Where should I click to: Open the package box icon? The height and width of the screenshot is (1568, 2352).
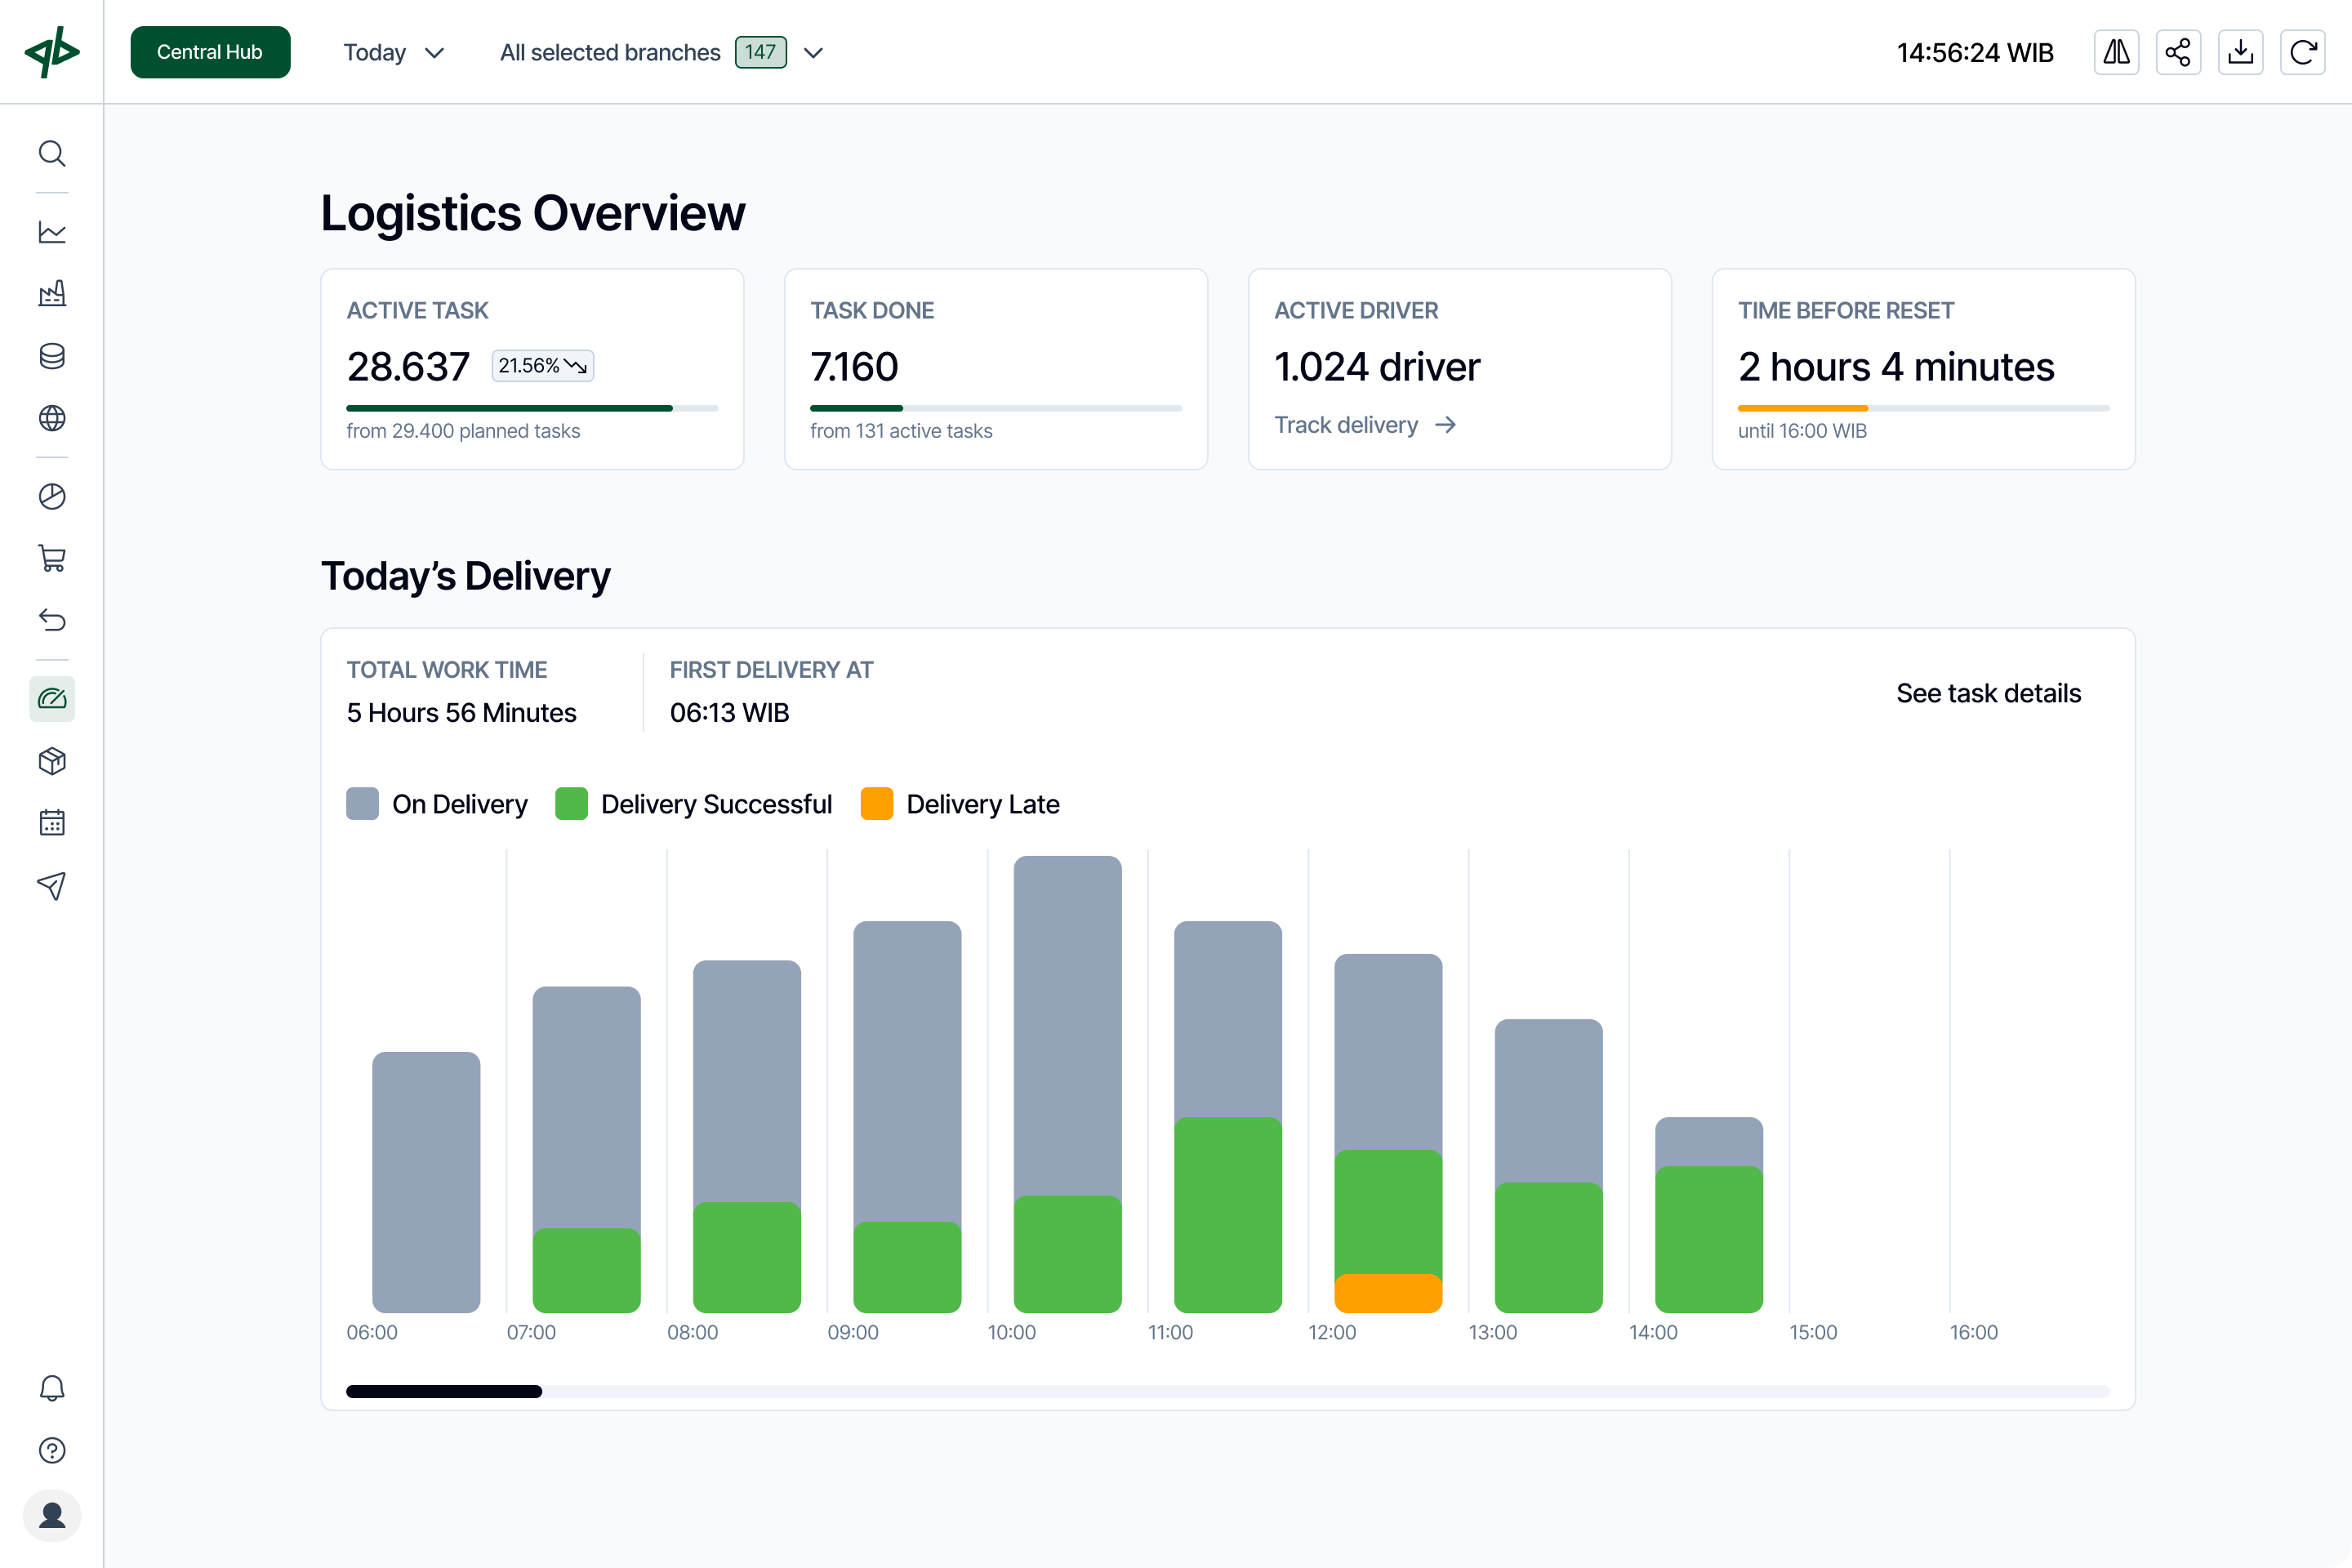(52, 761)
